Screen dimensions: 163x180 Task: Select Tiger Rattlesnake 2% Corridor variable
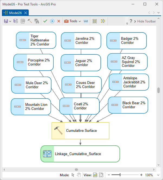pyautogui.click(x=36, y=40)
